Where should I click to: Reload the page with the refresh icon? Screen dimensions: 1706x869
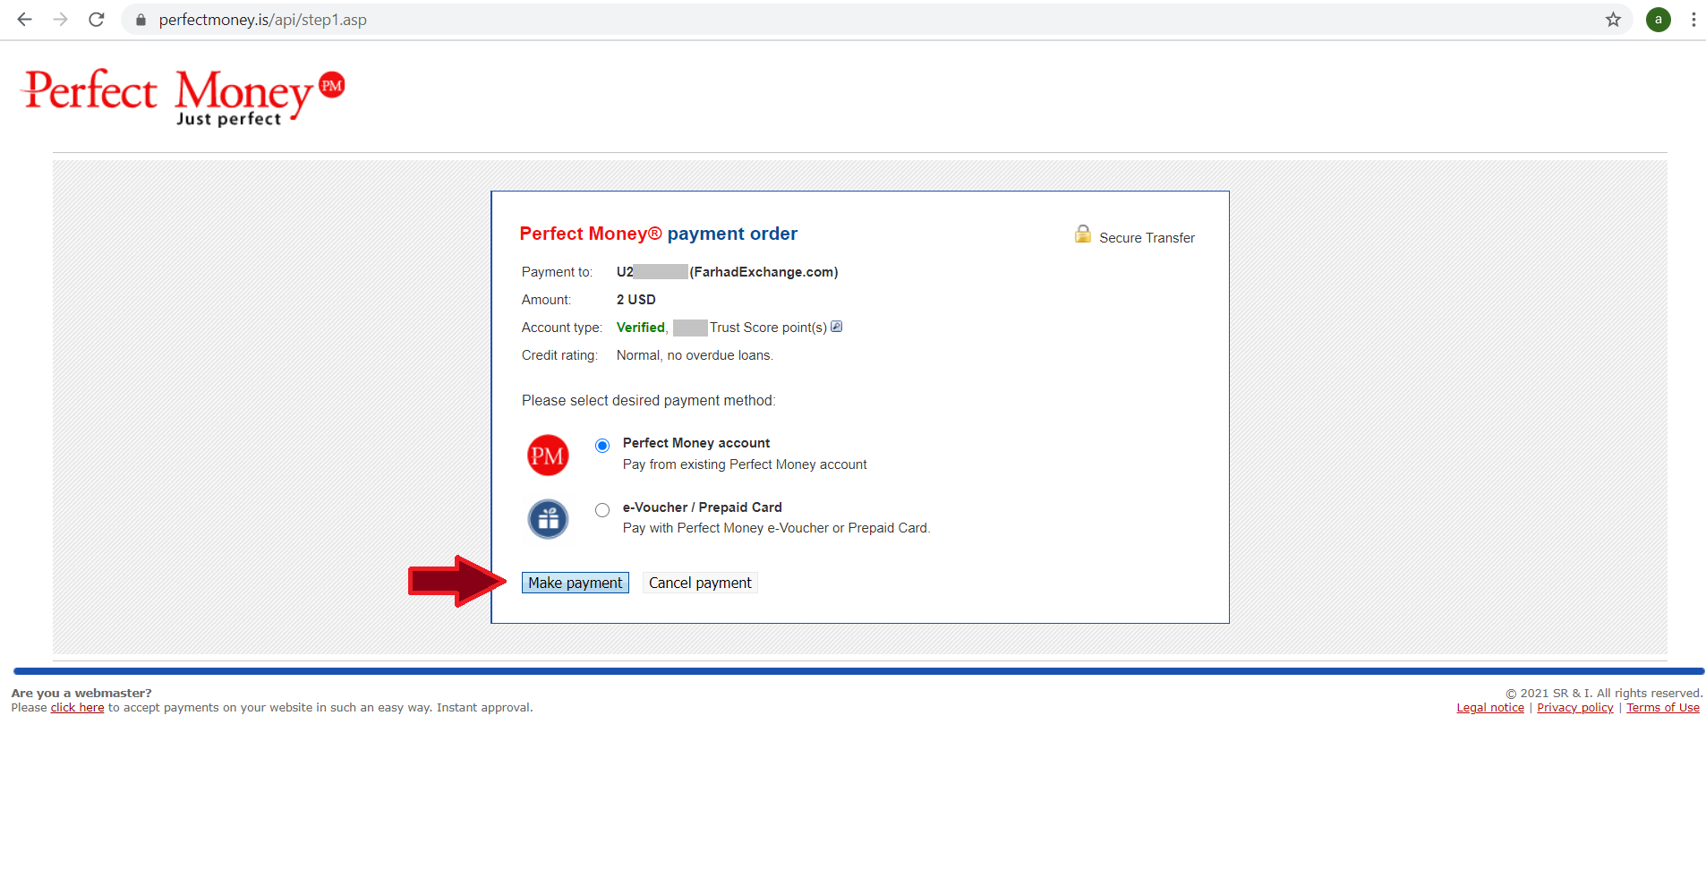tap(97, 20)
